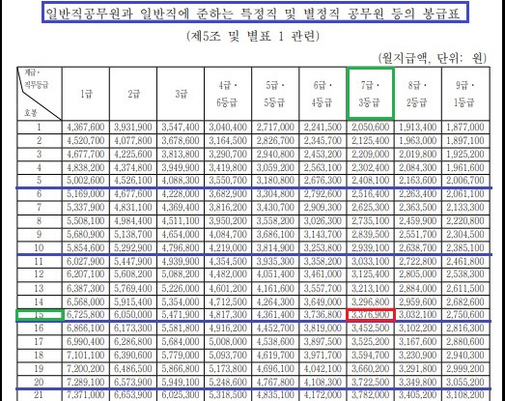505x401 pixels.
Task: Select the 9급·1등급 column header
Action: coord(465,94)
